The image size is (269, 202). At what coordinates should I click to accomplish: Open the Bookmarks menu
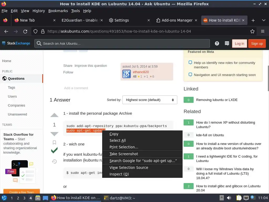click(x=58, y=11)
